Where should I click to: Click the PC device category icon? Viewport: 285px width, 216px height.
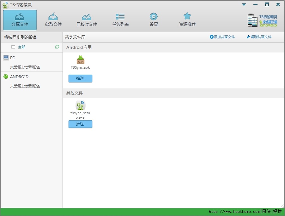pos(6,58)
